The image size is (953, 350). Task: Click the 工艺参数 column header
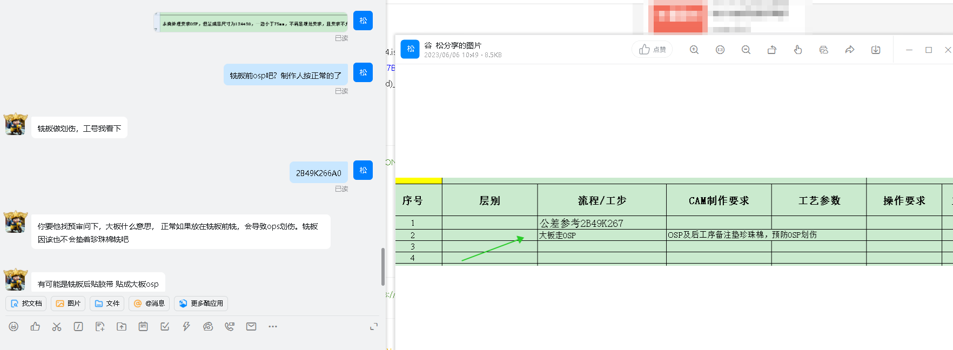pyautogui.click(x=819, y=200)
